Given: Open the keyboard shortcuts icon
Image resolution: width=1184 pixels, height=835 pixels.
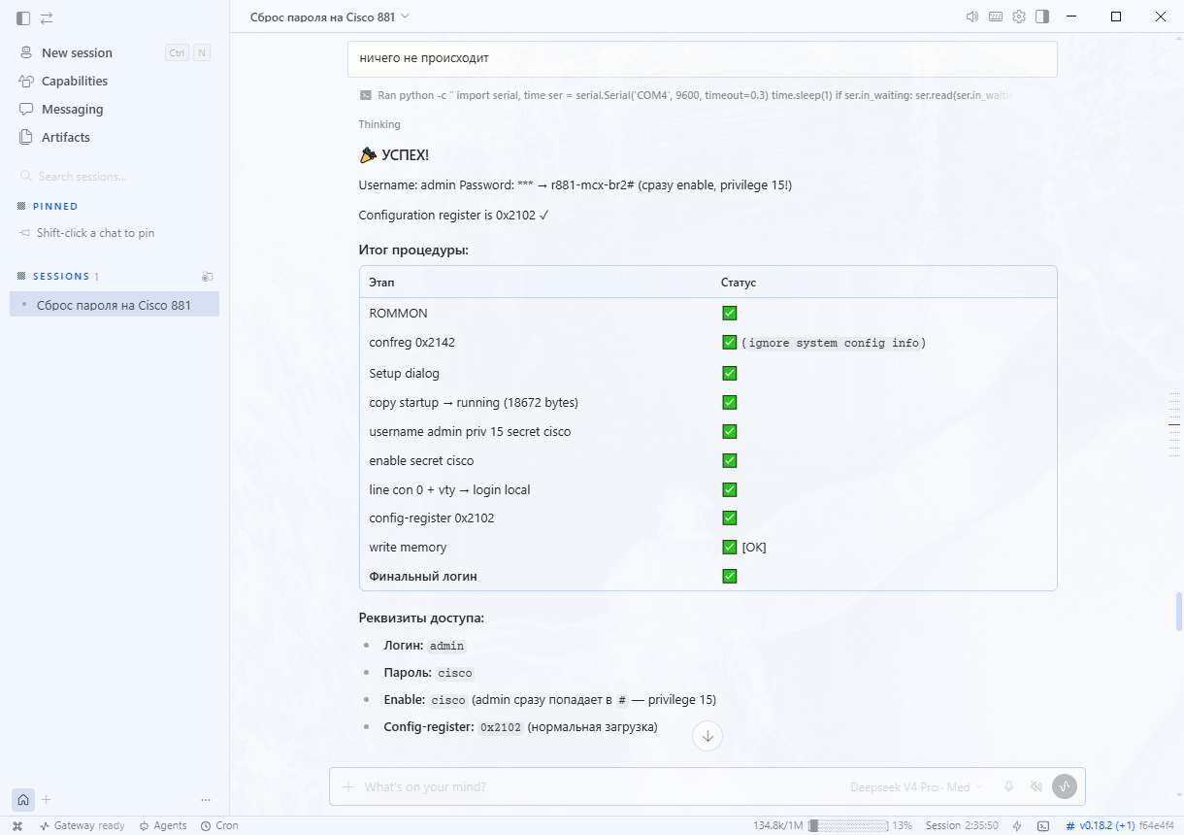Looking at the screenshot, I should 996,17.
